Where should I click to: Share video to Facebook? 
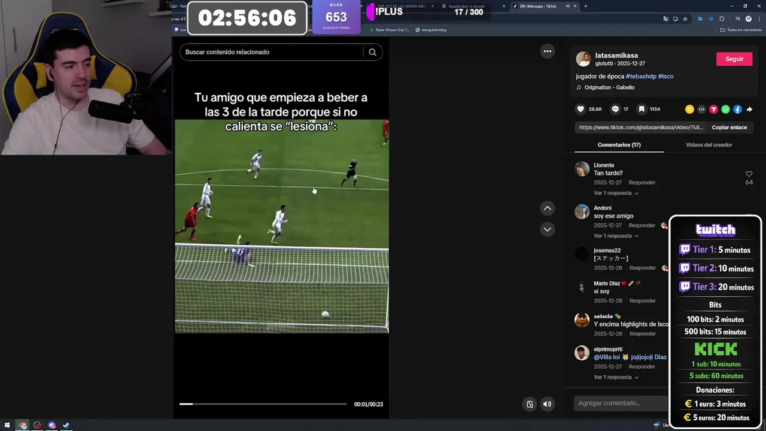(x=737, y=110)
